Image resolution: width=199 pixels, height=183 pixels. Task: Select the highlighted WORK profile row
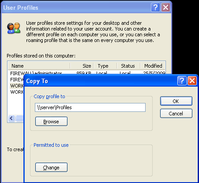tap(16, 86)
